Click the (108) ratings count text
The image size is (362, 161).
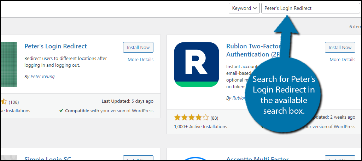pyautogui.click(x=14, y=102)
